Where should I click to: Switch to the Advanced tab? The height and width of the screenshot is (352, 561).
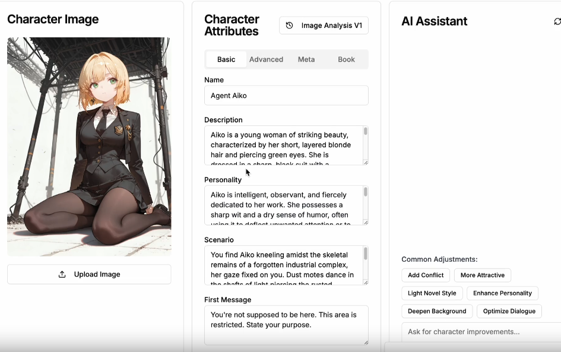266,59
